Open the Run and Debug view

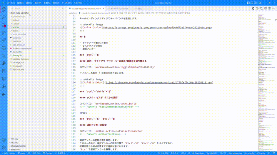click(4, 33)
